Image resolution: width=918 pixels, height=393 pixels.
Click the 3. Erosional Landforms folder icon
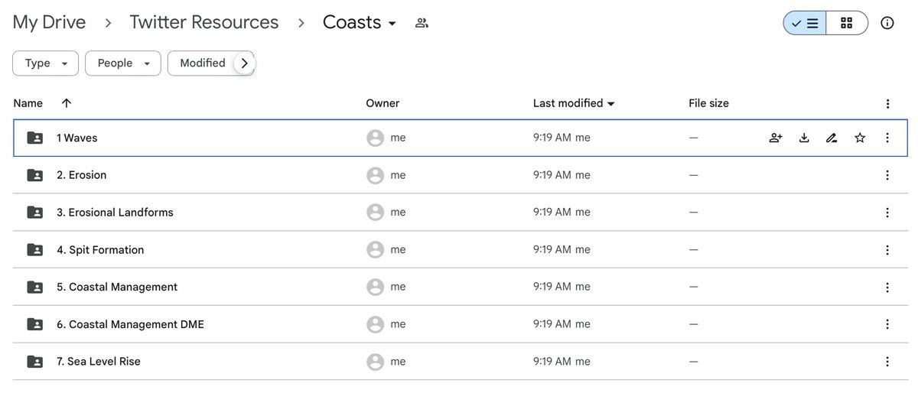[x=35, y=213]
